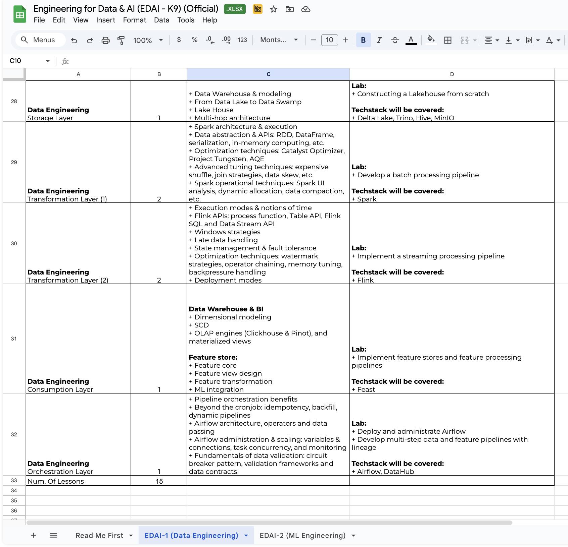Click the fx formula bar icon
Image resolution: width=568 pixels, height=547 pixels.
[65, 61]
